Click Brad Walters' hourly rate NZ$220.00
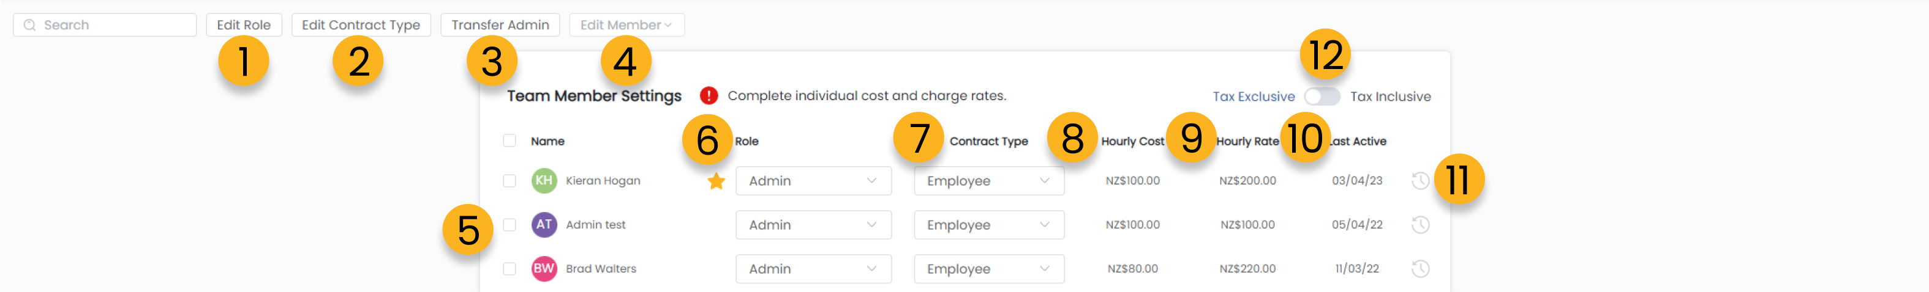Viewport: 1929px width, 292px height. [1247, 269]
